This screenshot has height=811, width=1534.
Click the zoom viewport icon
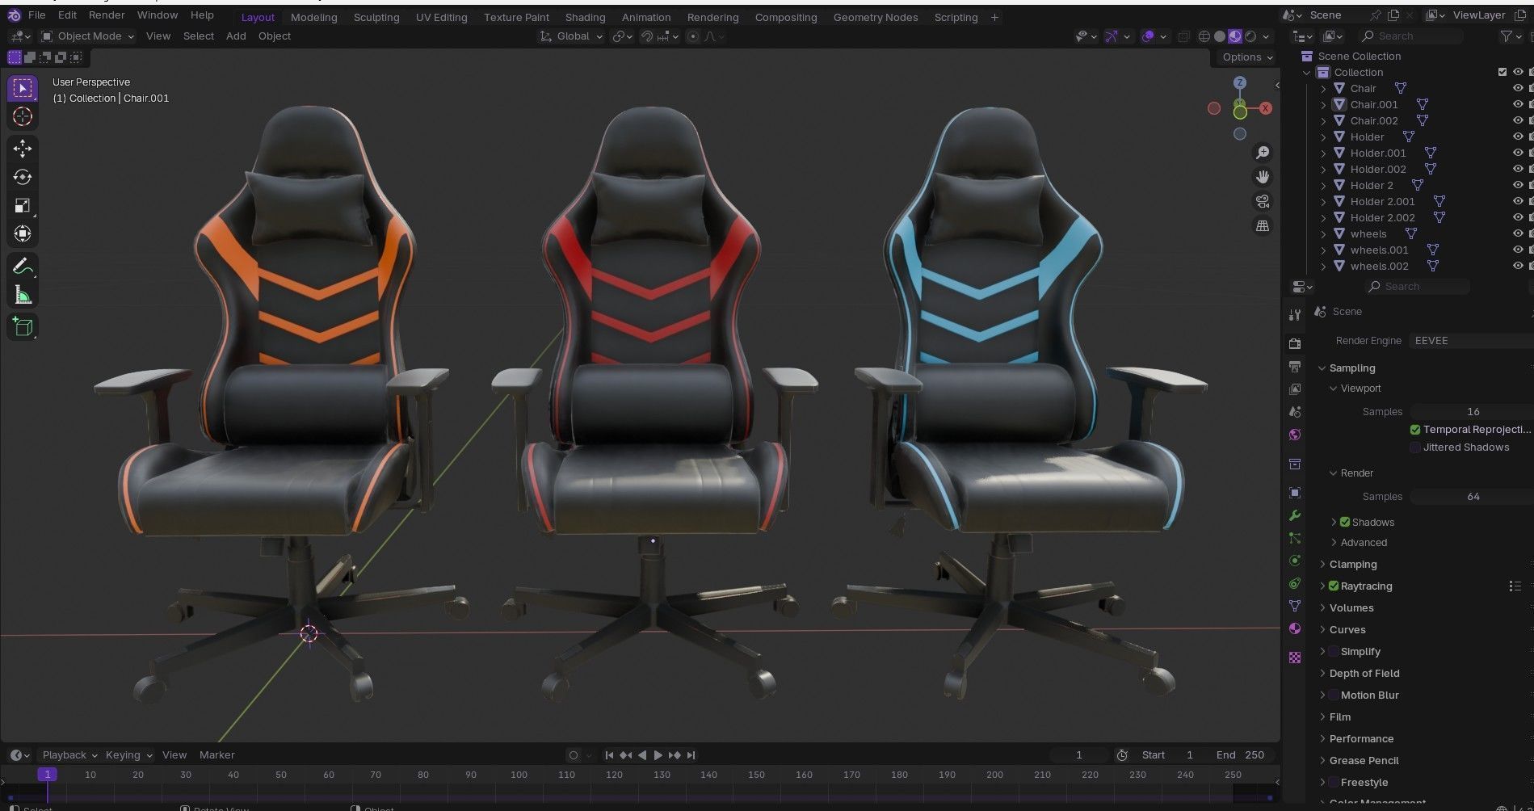click(1262, 152)
